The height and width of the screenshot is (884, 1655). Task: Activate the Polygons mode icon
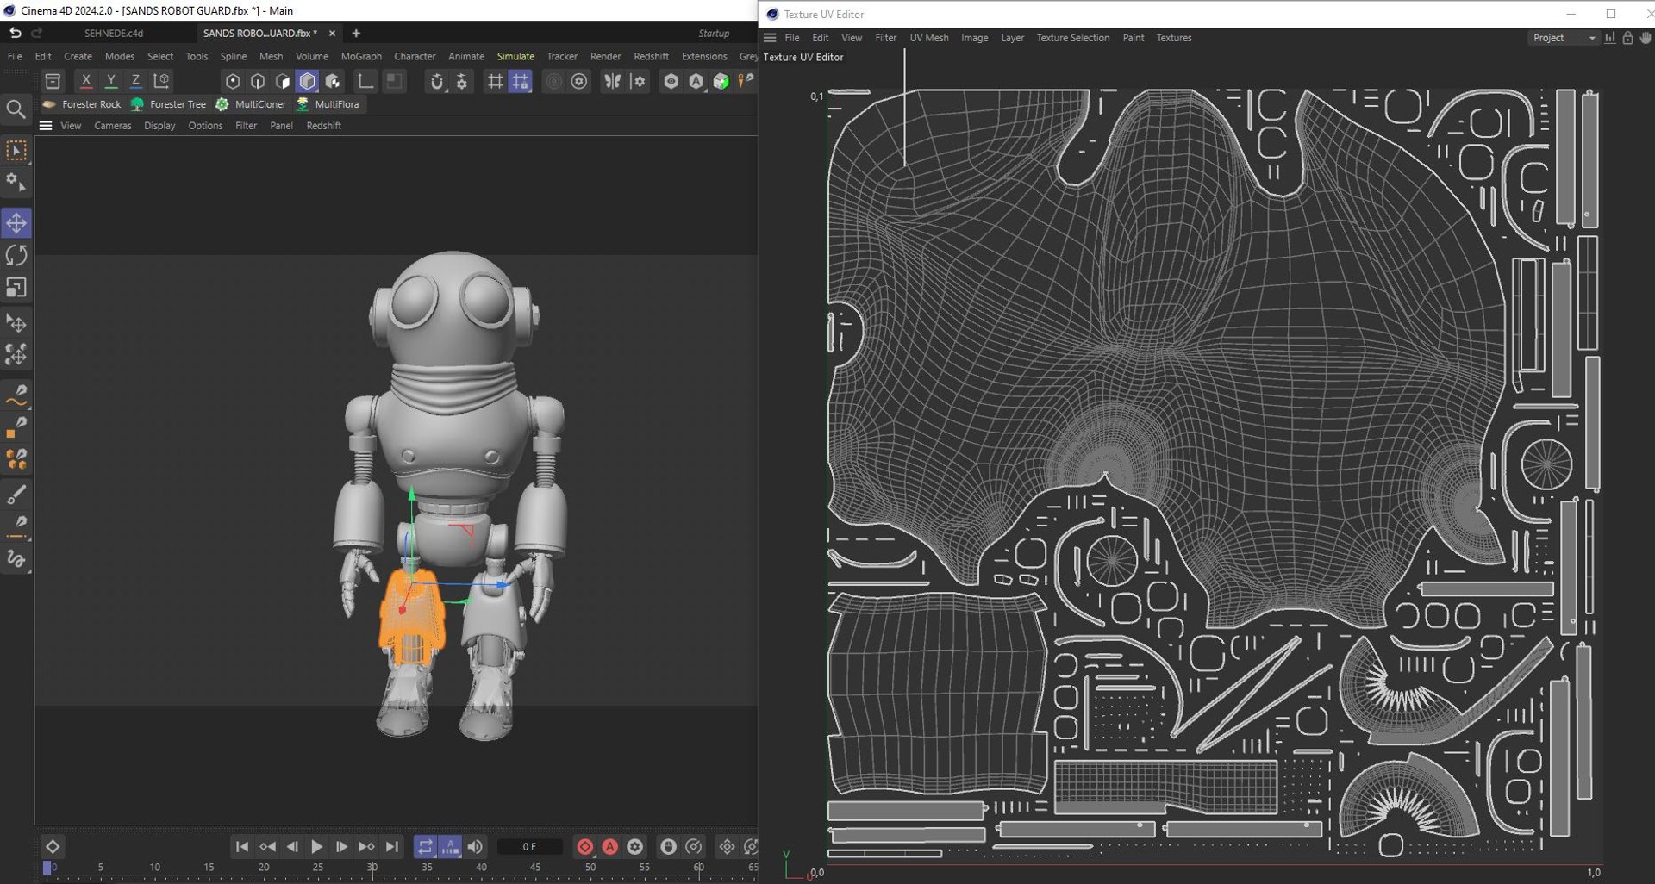pos(283,81)
